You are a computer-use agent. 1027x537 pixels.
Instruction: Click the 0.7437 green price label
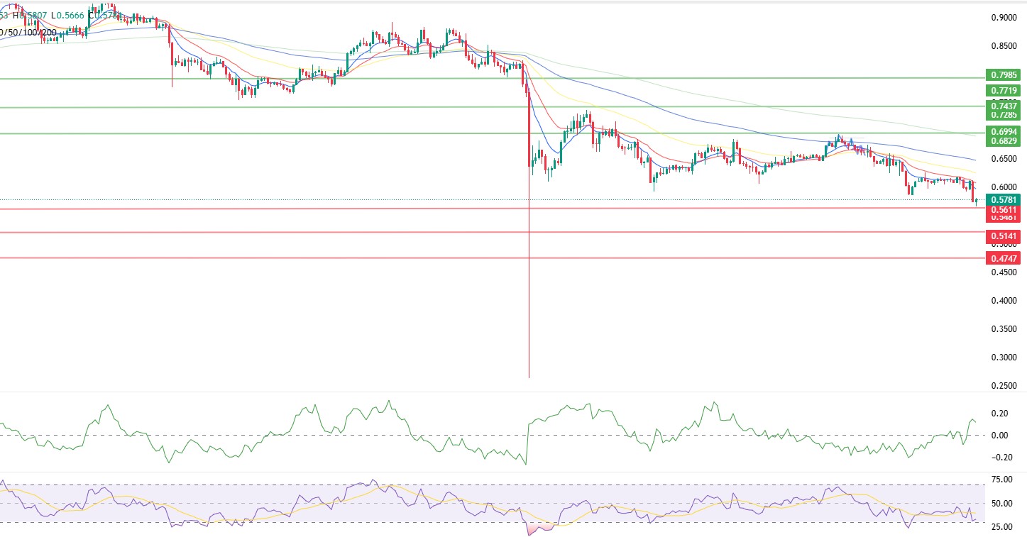1002,106
